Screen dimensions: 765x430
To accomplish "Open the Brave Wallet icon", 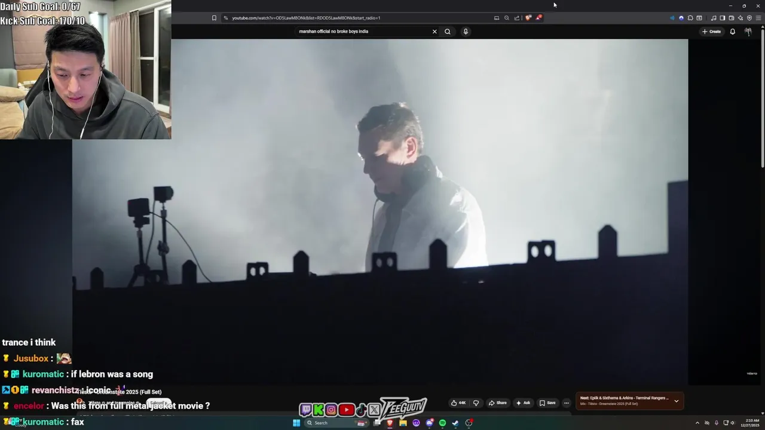I will (x=732, y=18).
